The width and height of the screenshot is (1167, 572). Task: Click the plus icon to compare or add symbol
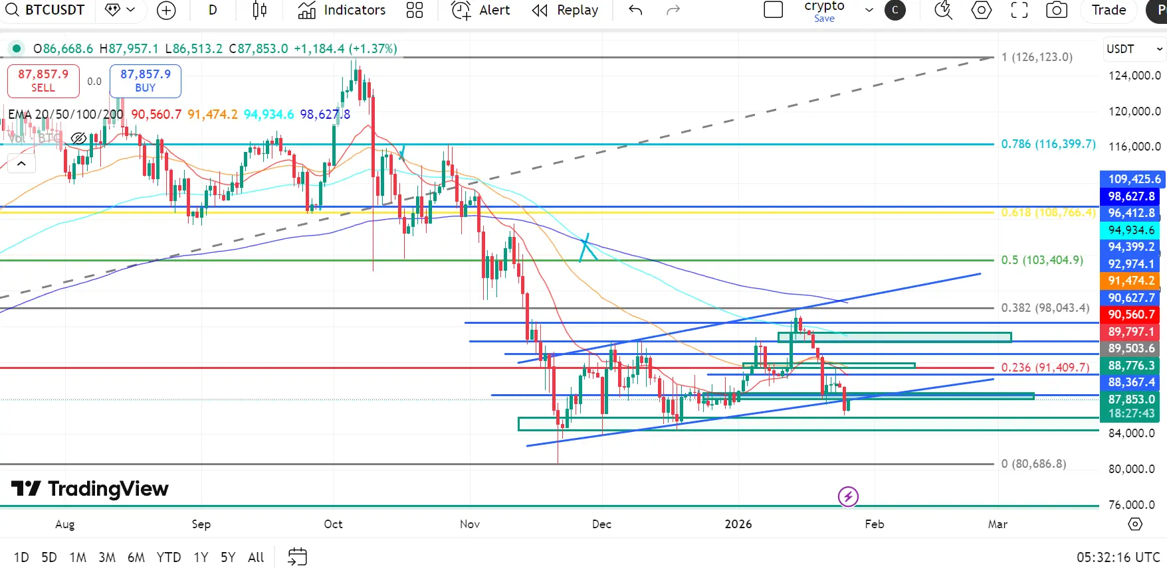click(166, 10)
